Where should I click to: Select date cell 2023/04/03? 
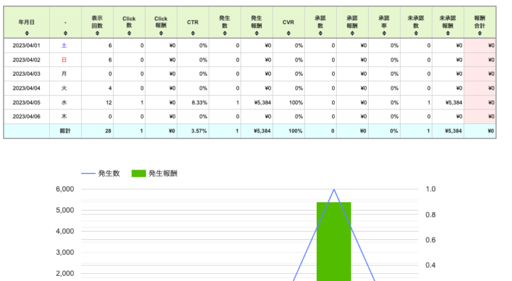click(26, 74)
